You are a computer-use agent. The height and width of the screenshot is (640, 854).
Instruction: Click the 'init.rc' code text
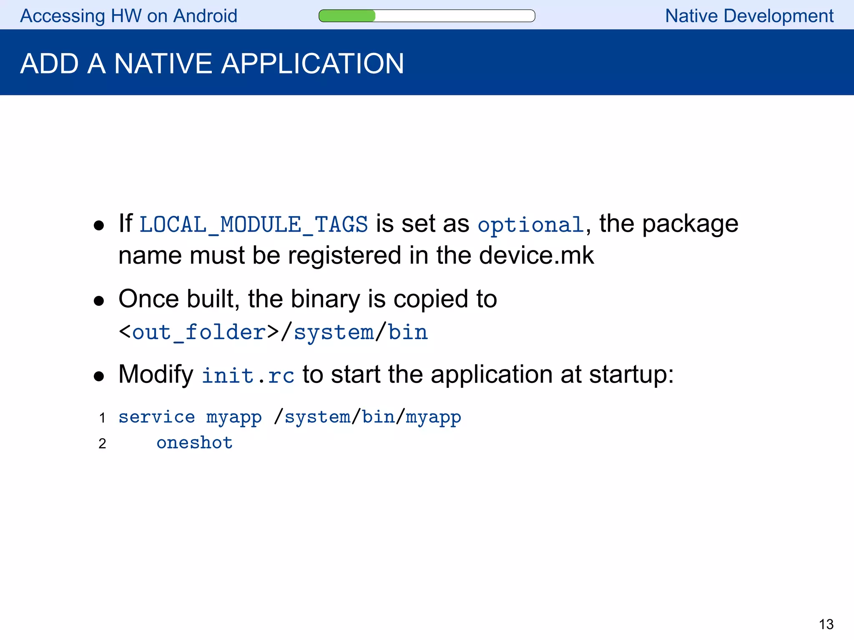pyautogui.click(x=248, y=375)
